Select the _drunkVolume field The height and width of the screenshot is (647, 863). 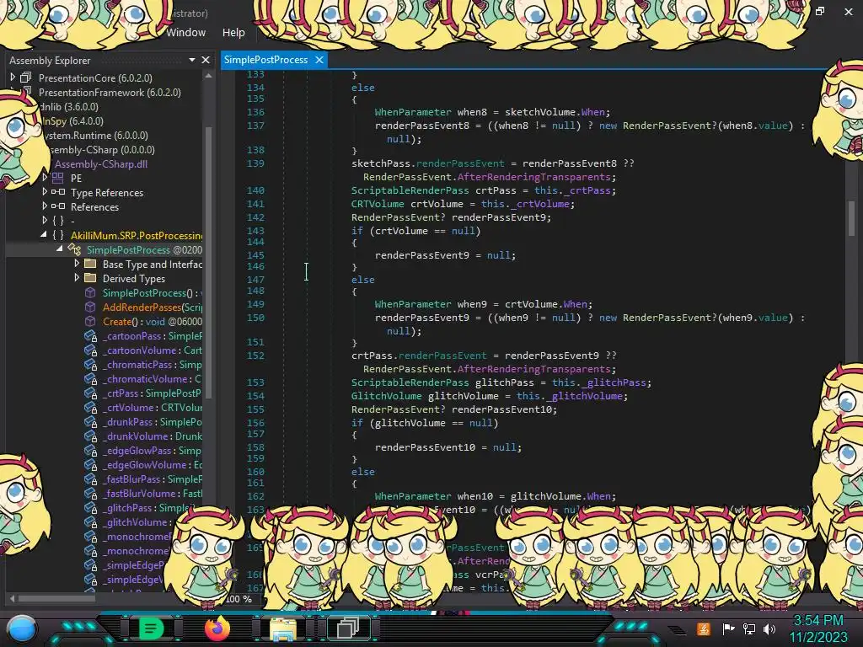coord(153,436)
